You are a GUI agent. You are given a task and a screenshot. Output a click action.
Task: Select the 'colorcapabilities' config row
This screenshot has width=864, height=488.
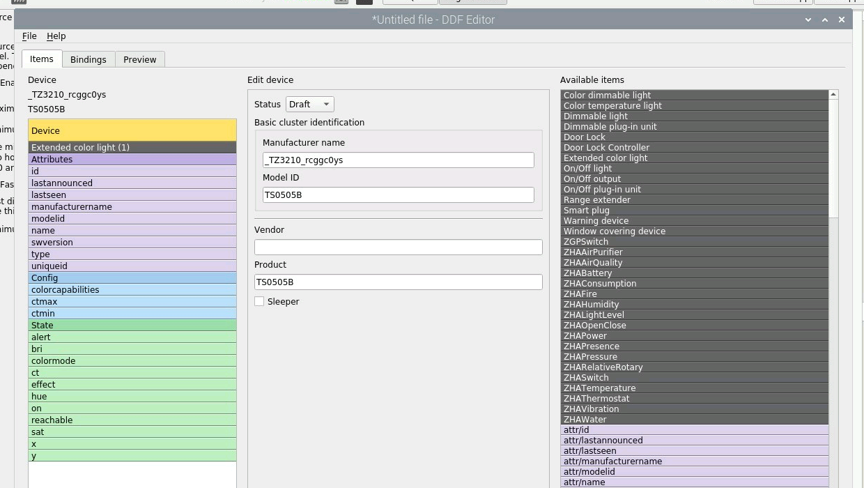(x=132, y=290)
